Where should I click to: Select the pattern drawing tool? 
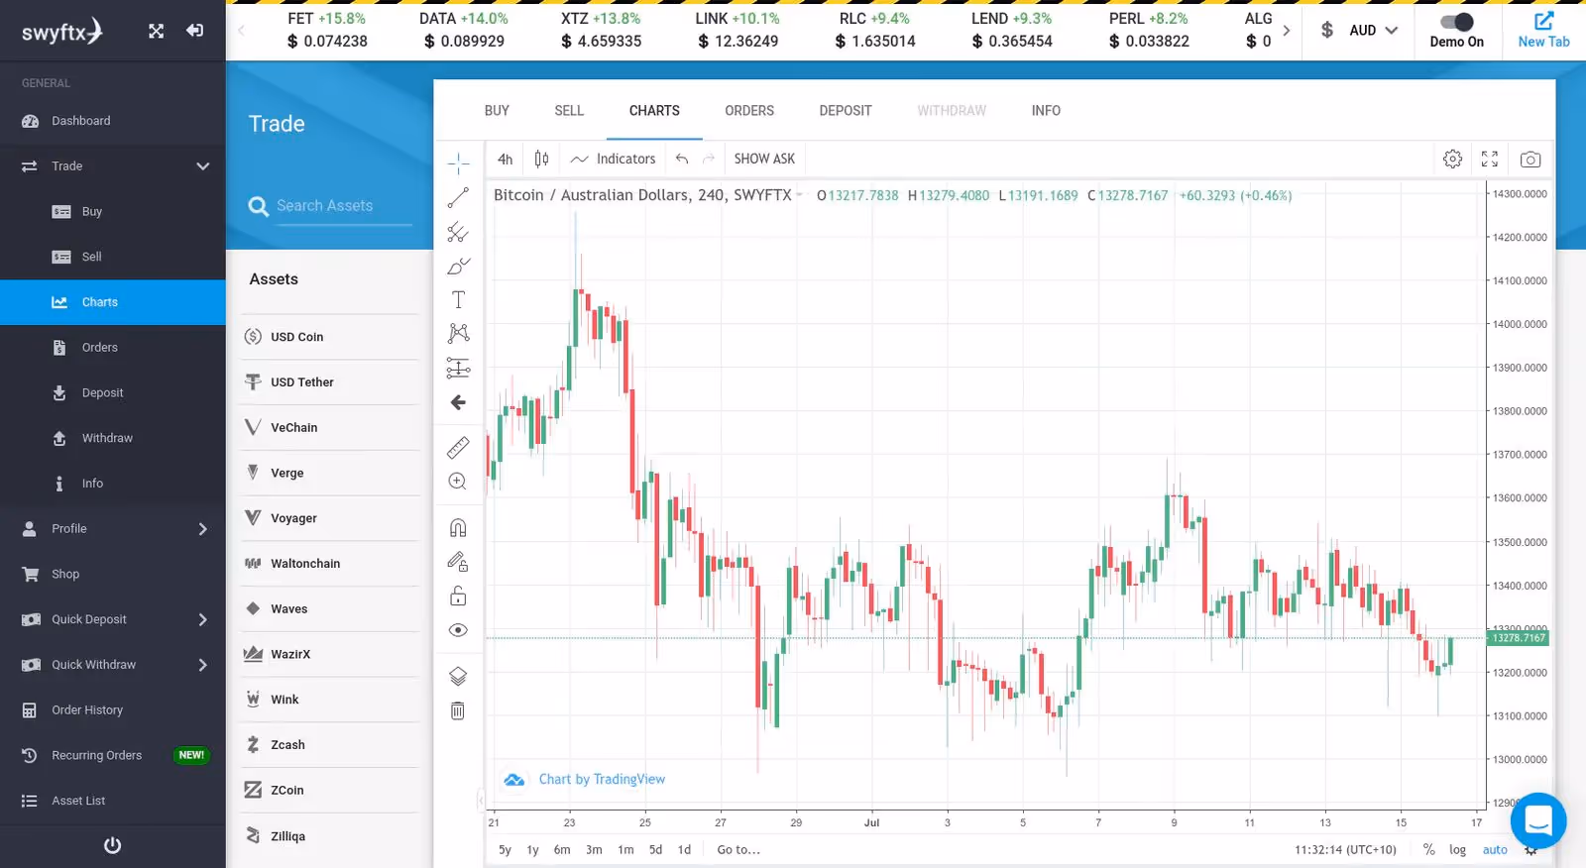[x=458, y=334]
